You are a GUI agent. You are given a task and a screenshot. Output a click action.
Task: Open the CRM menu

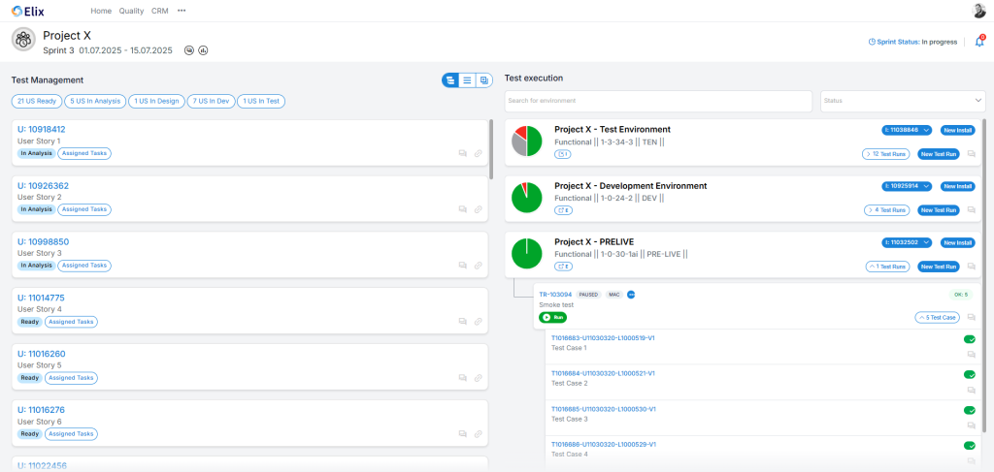(x=160, y=11)
